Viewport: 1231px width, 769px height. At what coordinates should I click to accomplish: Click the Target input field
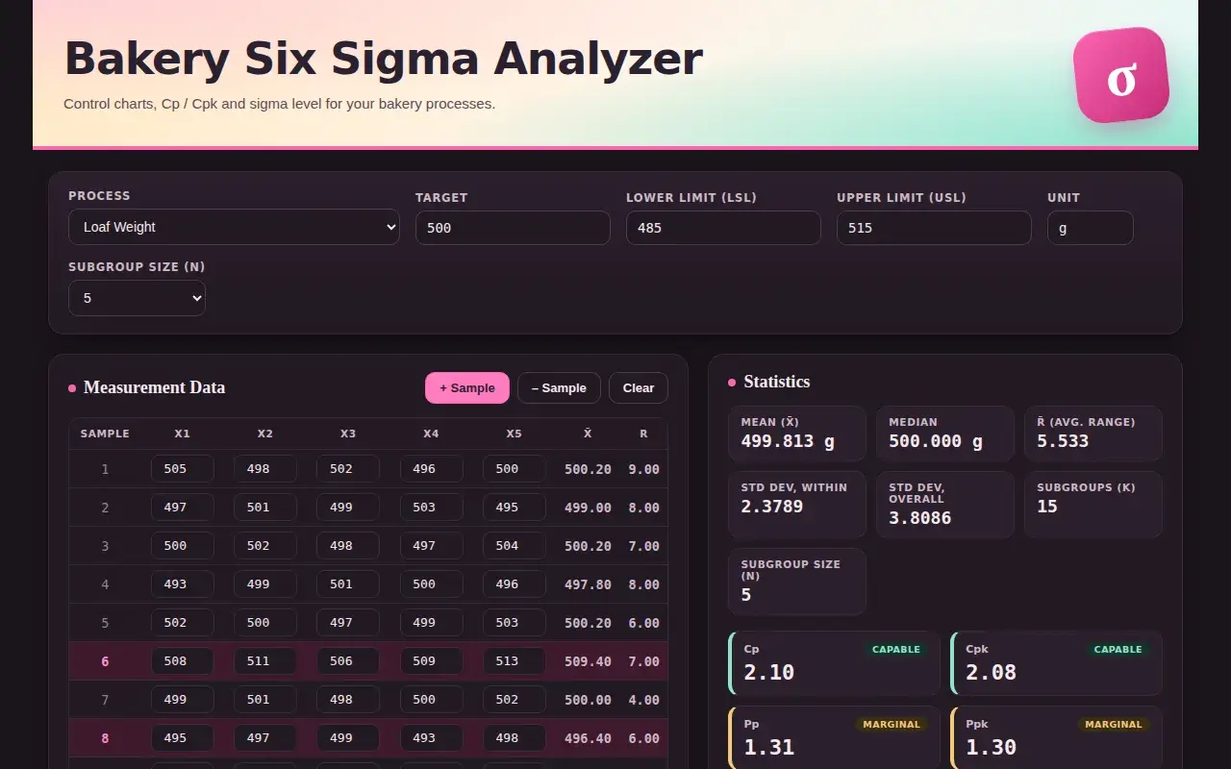(513, 228)
